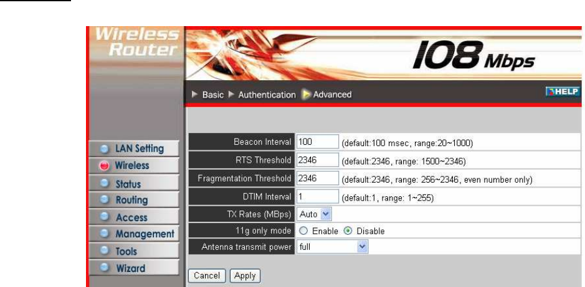Click the Beacon Interval label
Screen dimensions: 585x287
[x=262, y=142]
